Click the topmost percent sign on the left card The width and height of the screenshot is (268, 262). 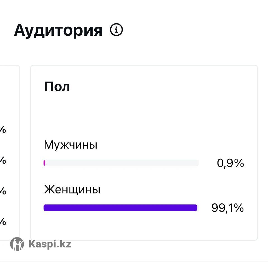(x=3, y=130)
